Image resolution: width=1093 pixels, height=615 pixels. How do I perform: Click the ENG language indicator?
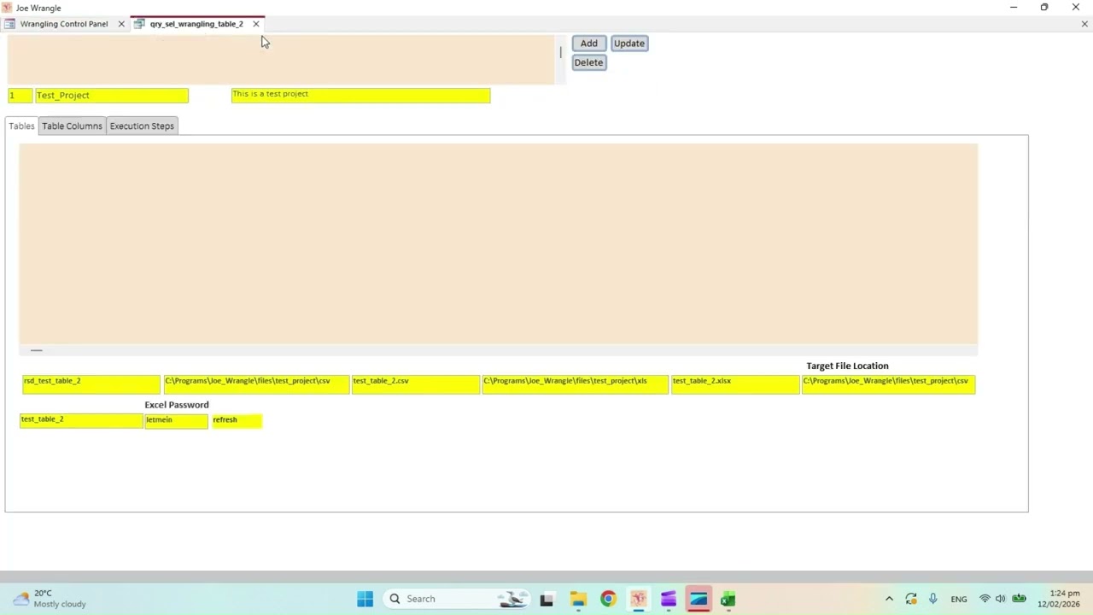[959, 599]
